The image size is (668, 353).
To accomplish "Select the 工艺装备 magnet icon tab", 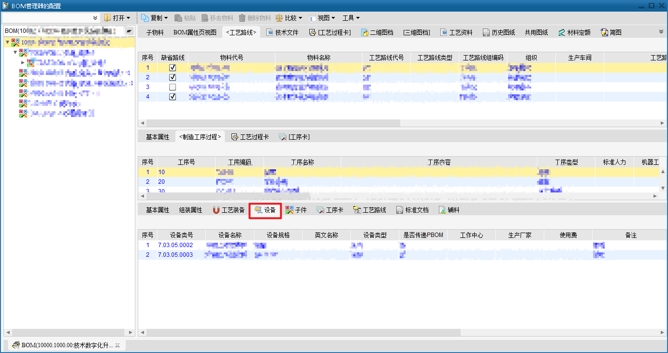I will pyautogui.click(x=216, y=210).
